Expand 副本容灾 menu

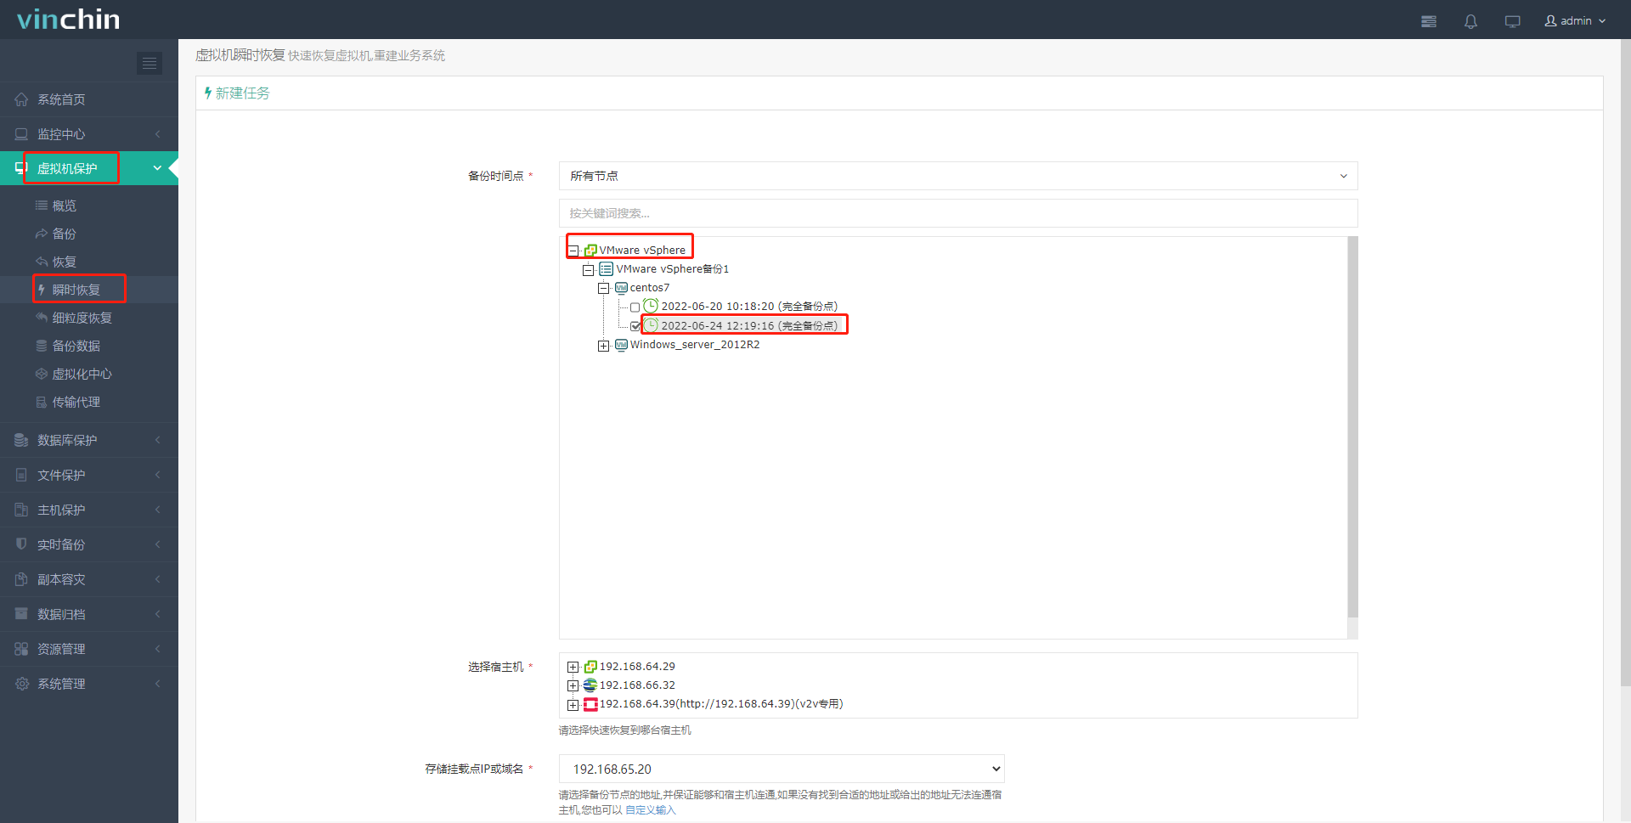pos(89,579)
